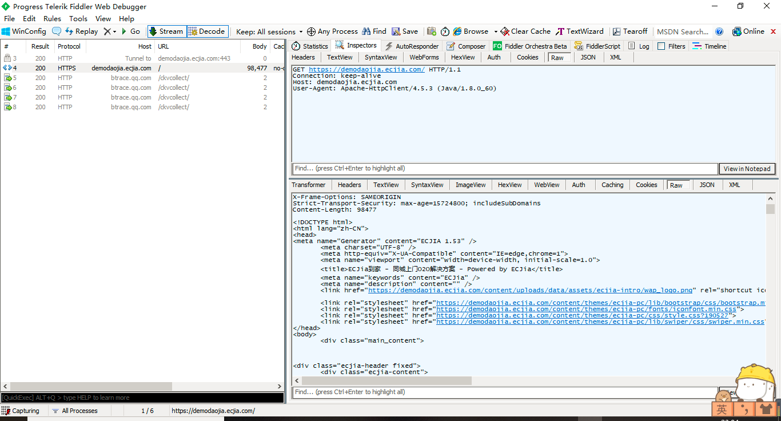Open the Tools menu
Screen dimensions: 781x421
click(x=78, y=19)
